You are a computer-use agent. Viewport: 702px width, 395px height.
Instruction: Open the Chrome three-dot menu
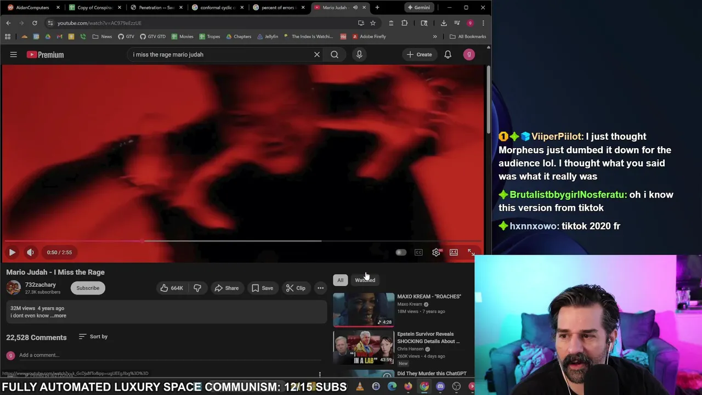click(483, 23)
